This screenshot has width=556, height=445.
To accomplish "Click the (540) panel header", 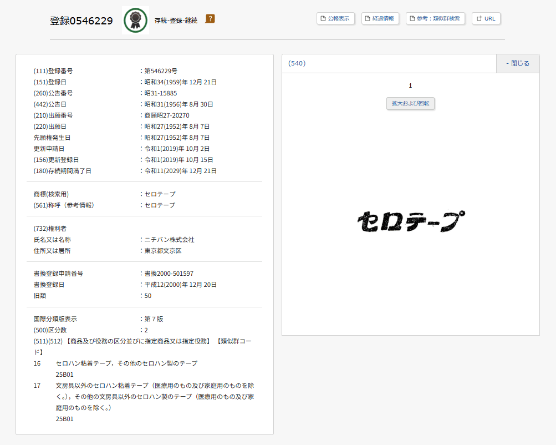I will coord(298,63).
